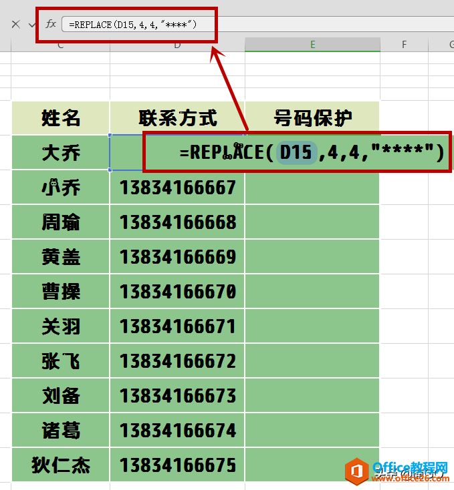Click phone number 13834166673
This screenshot has width=454, height=490.
[177, 396]
